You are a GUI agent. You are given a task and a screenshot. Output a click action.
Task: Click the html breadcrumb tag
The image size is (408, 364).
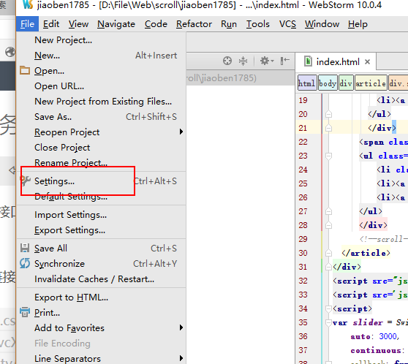pos(307,83)
